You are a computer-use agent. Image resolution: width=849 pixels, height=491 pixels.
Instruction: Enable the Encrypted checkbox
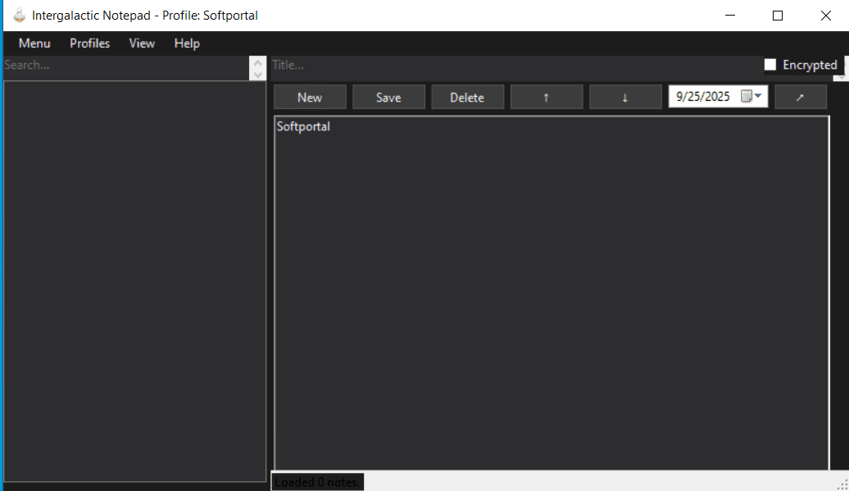click(x=770, y=65)
